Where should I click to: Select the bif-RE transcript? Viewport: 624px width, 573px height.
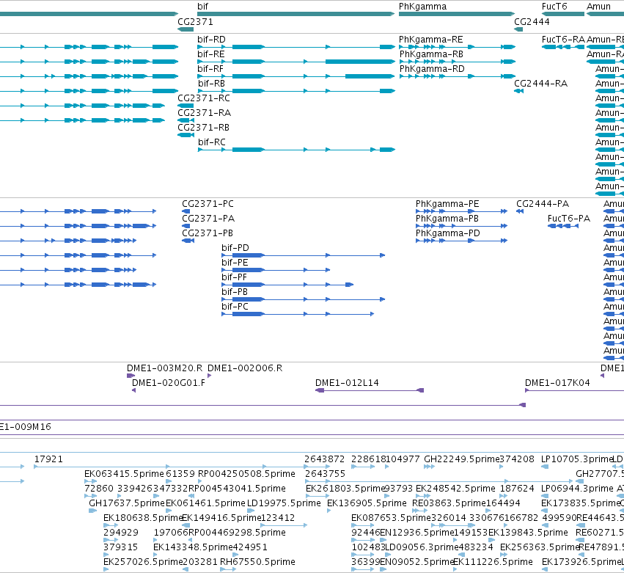point(296,62)
